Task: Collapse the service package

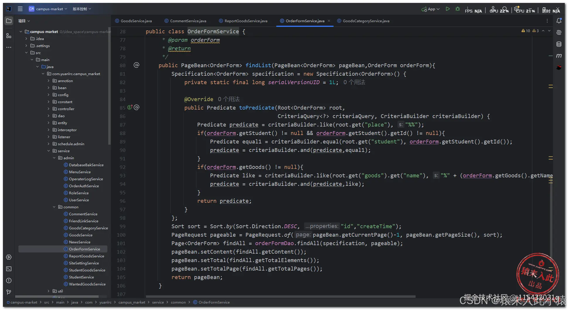Action: [x=49, y=151]
